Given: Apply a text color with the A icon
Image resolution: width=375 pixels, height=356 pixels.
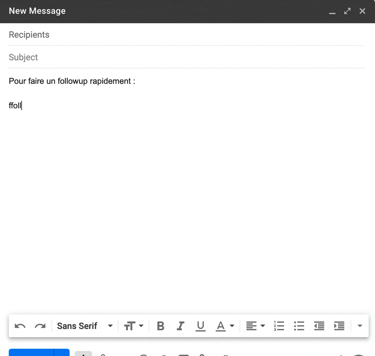Looking at the screenshot, I should [x=221, y=326].
